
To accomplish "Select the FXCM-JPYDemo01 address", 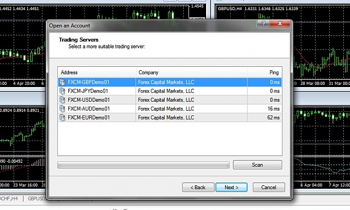I will [88, 91].
